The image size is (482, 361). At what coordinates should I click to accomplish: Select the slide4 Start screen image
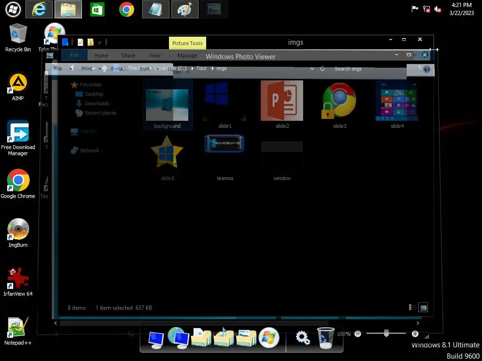(397, 104)
